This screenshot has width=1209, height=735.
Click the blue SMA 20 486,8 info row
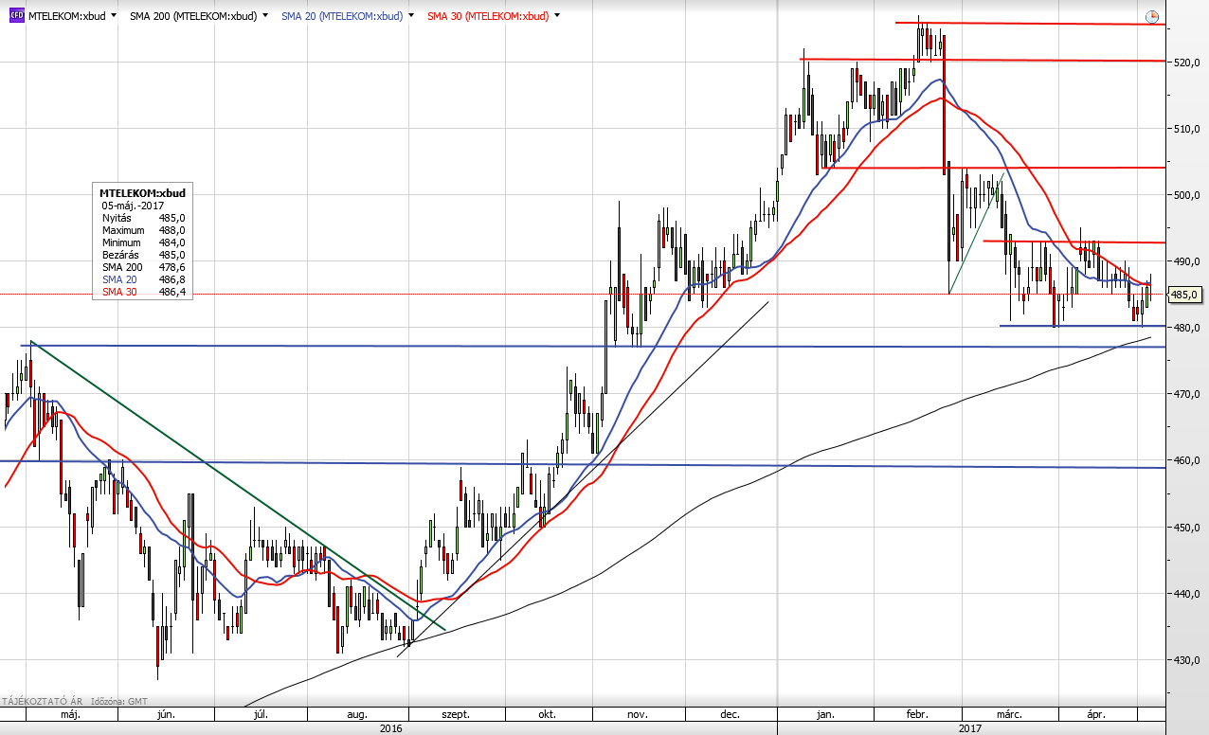tap(142, 279)
